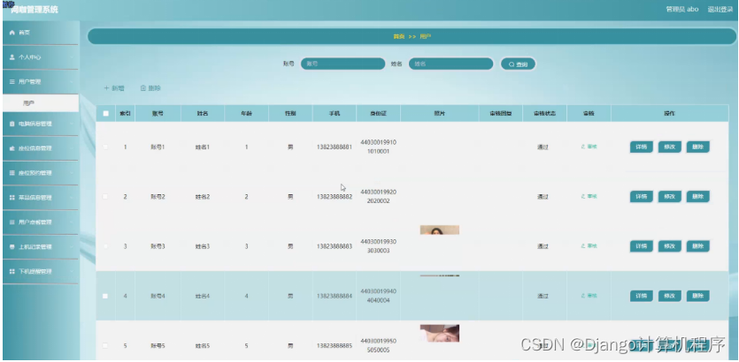Check the checkbox for row 账号3

[x=105, y=246]
